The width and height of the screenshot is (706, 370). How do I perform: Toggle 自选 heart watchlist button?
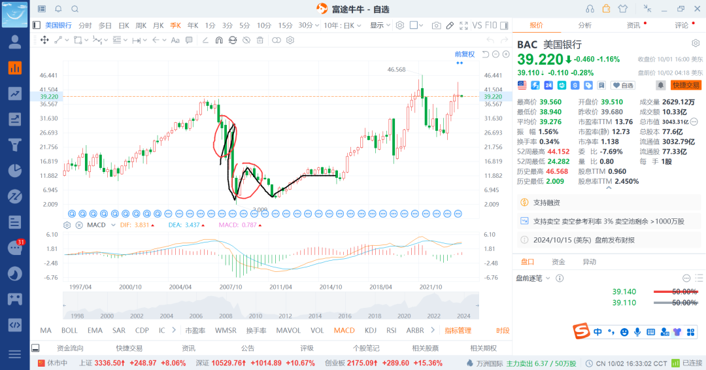pos(623,85)
